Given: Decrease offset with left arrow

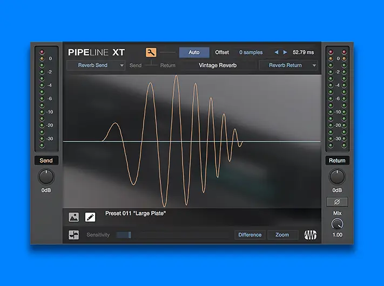Looking at the screenshot, I should pos(277,52).
